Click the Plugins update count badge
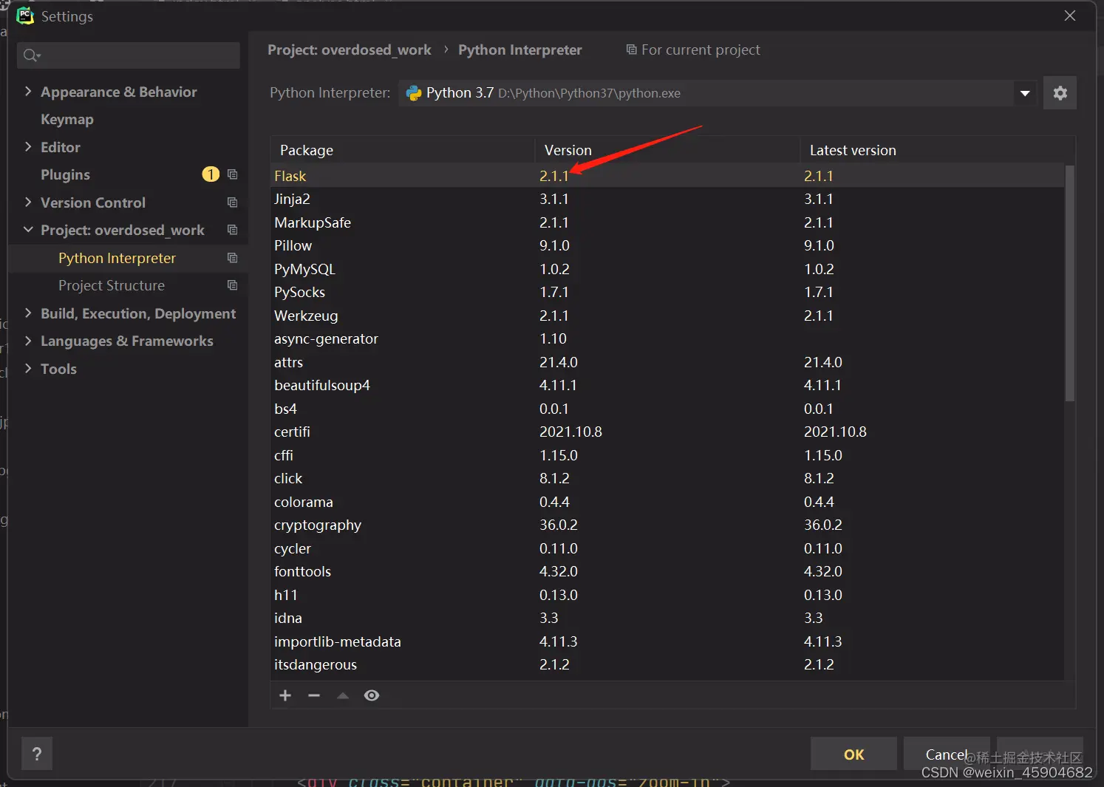1104x787 pixels. 211,174
